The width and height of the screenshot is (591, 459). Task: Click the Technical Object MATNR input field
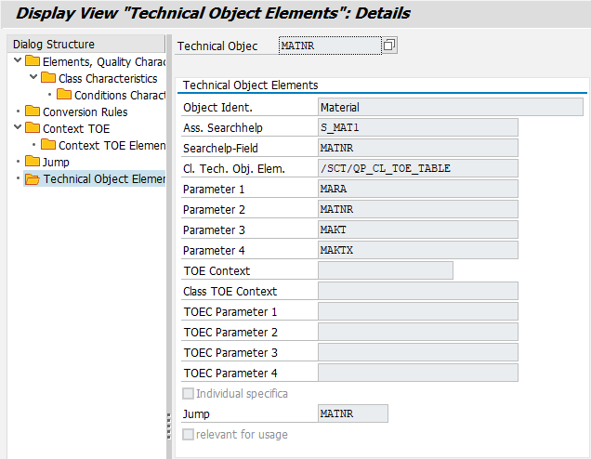[329, 46]
